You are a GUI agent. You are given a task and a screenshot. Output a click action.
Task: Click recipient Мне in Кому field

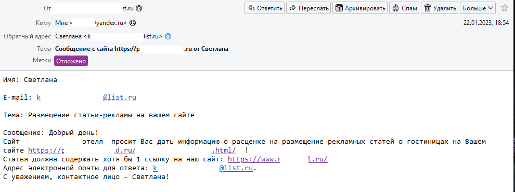click(x=61, y=23)
